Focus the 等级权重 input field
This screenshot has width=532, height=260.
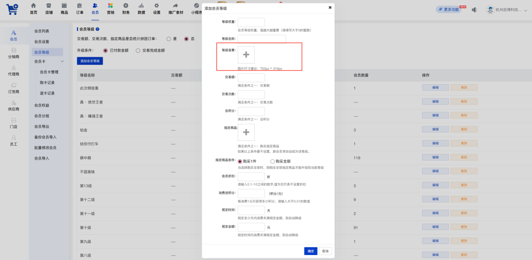[251, 22]
